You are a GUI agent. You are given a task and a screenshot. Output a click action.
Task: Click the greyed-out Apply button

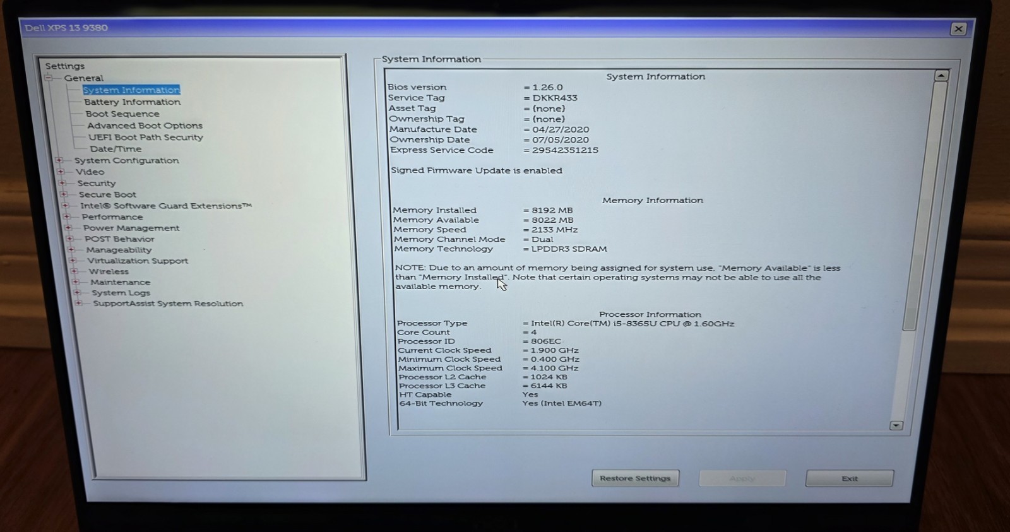point(742,478)
